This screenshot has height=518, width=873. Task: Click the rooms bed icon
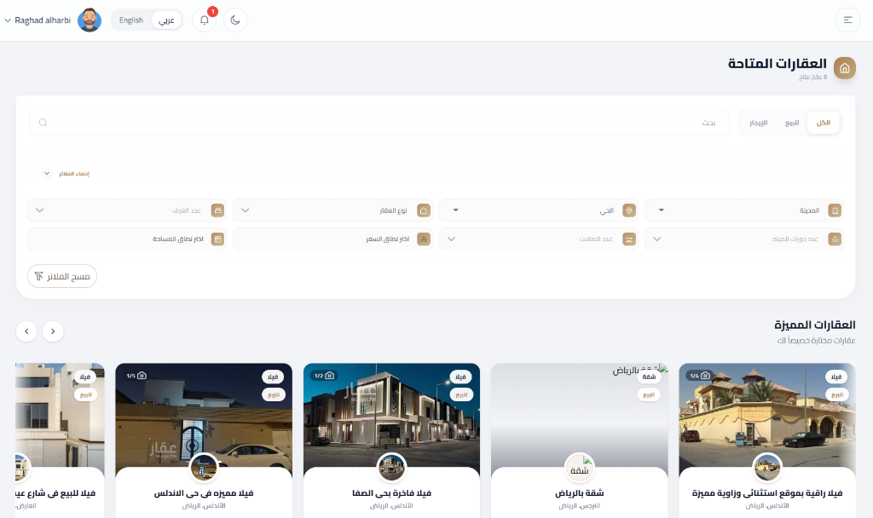point(217,210)
